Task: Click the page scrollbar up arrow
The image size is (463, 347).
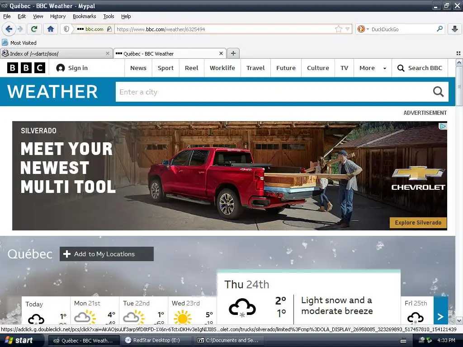Action: click(x=459, y=62)
